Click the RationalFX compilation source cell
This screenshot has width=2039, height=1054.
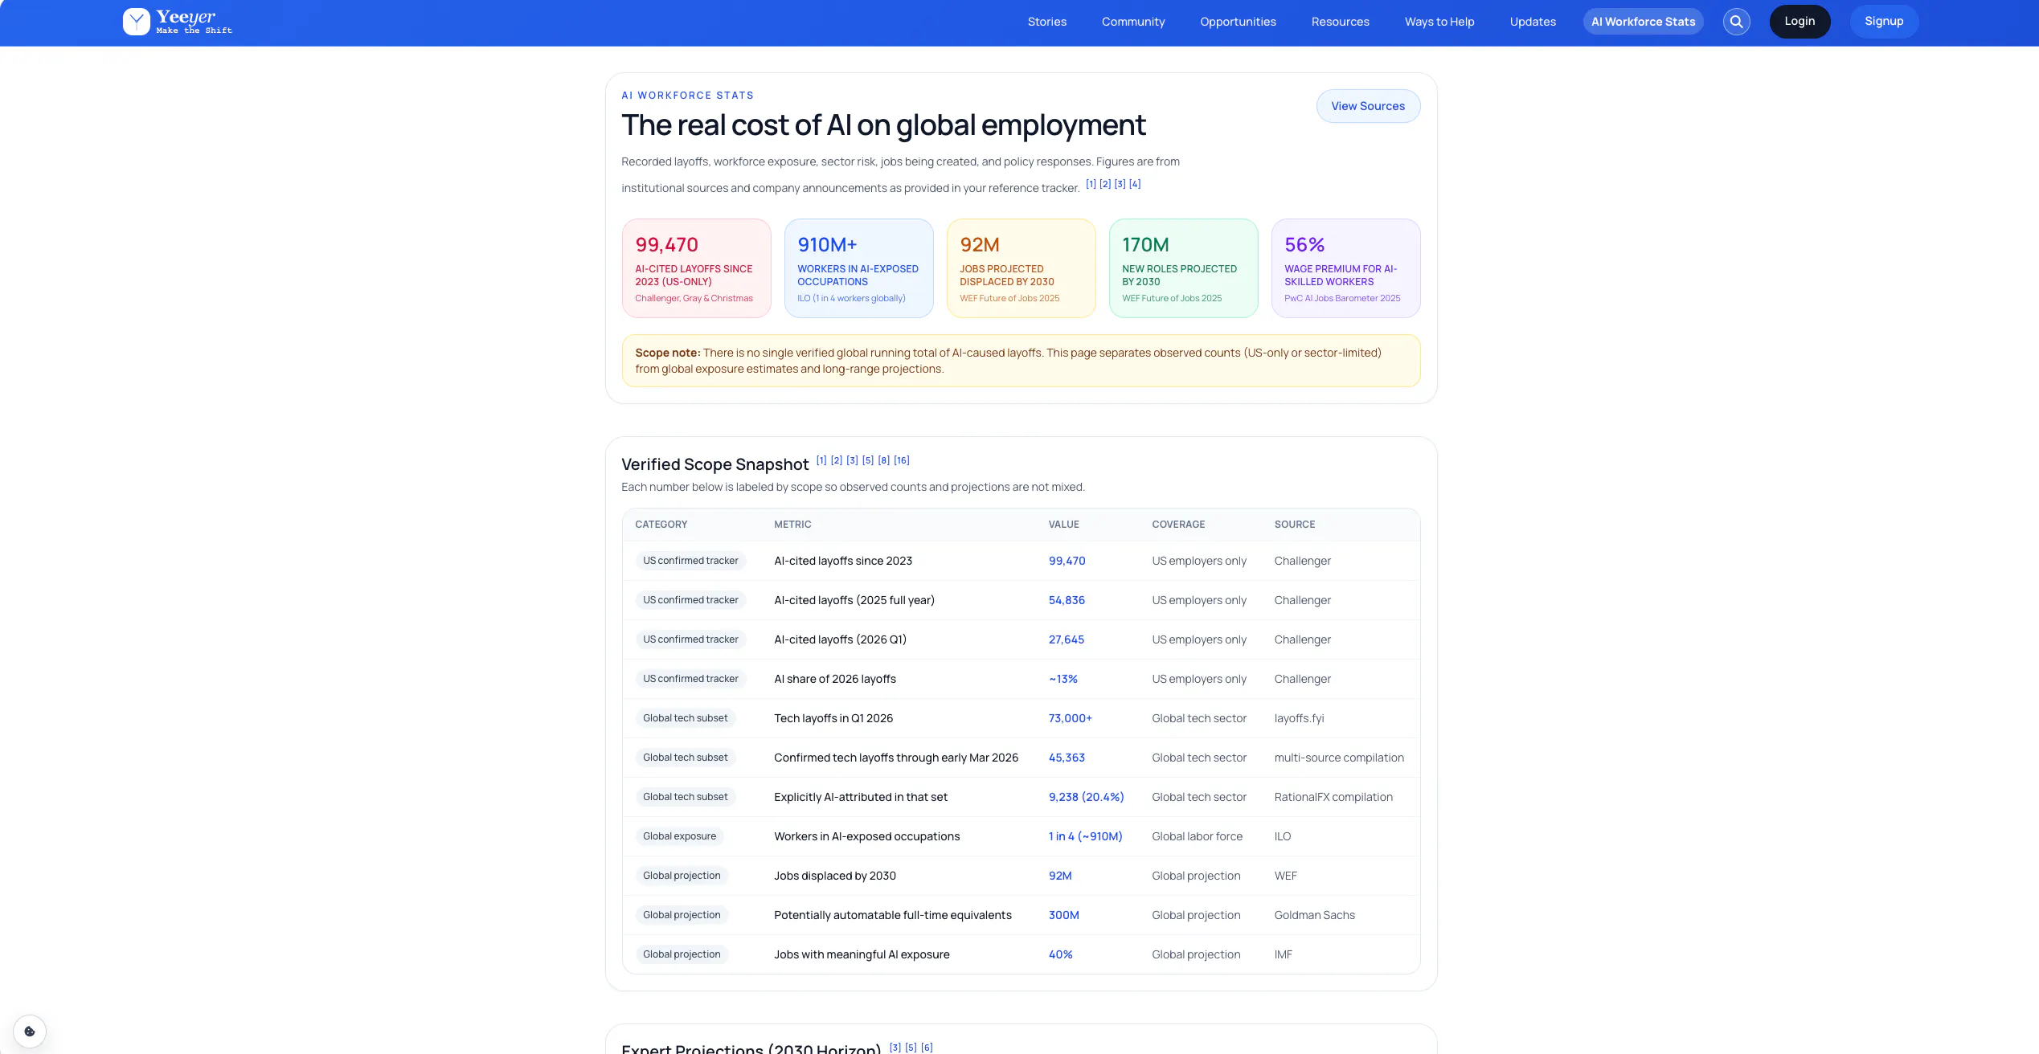click(1333, 797)
